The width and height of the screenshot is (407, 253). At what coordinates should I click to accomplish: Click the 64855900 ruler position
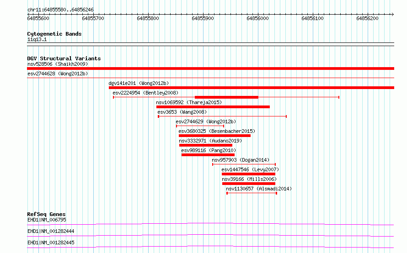click(x=203, y=18)
